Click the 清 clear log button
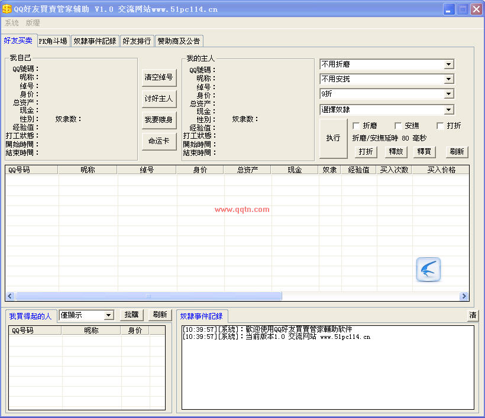This screenshot has width=485, height=418. (473, 315)
